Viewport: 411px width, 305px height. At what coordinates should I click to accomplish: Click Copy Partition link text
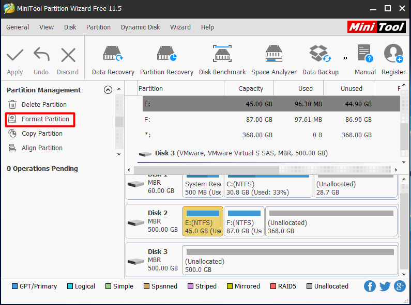42,133
